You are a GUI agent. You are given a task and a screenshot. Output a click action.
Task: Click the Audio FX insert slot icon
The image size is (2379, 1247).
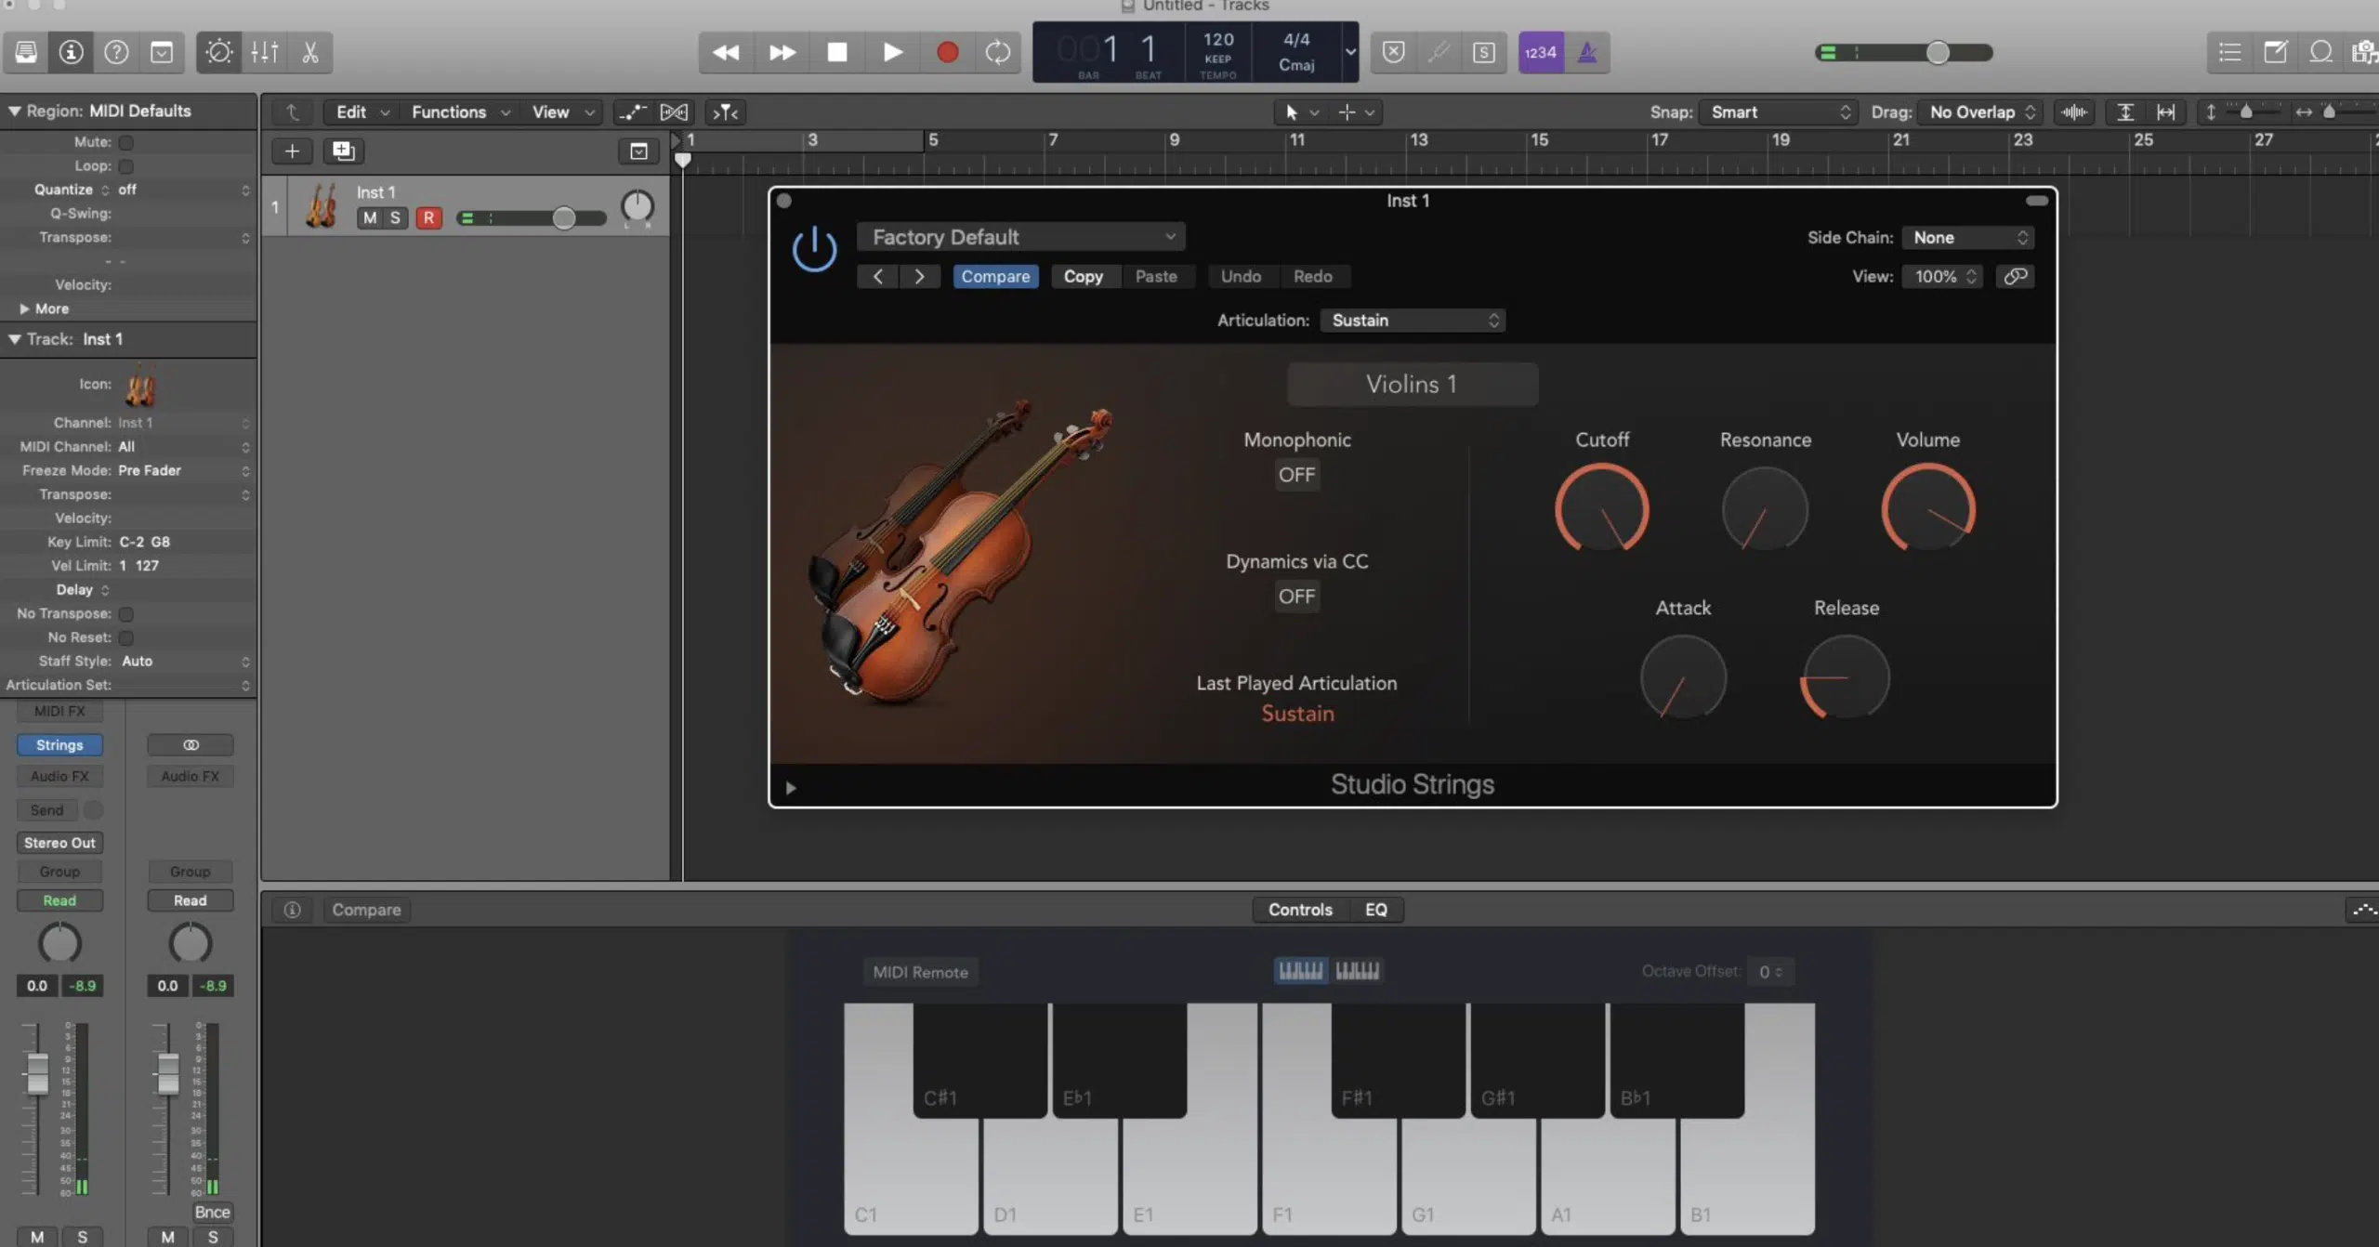59,775
